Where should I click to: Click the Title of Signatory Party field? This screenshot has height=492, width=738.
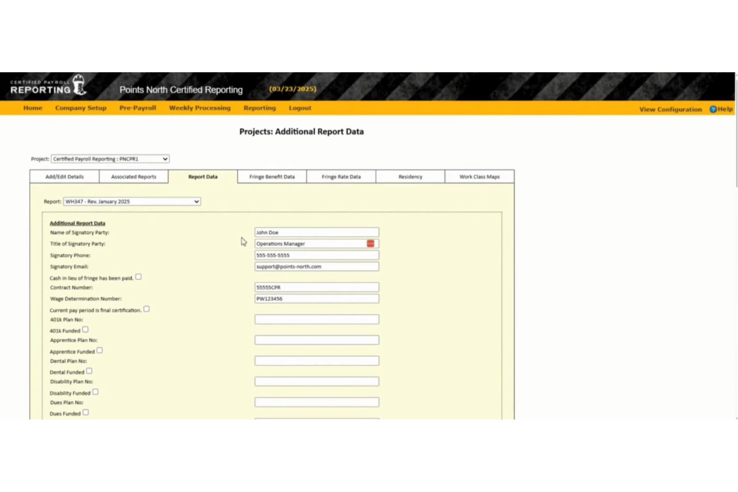[317, 244]
